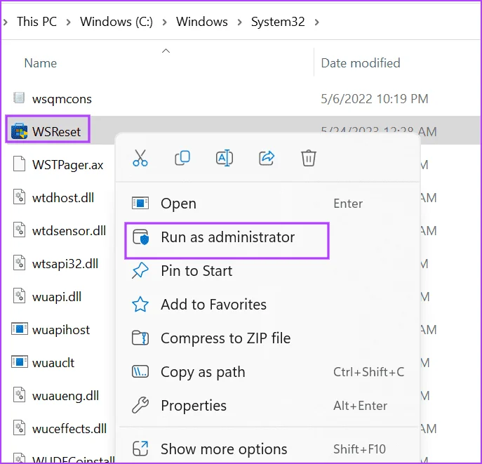
Task: Select Compress to ZIP file
Action: (267, 338)
